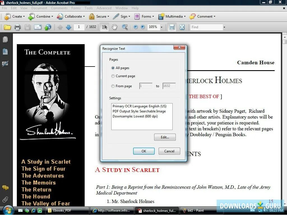This screenshot has height=215, width=287.
Task: Click the Combine files icon
Action: coord(31,16)
